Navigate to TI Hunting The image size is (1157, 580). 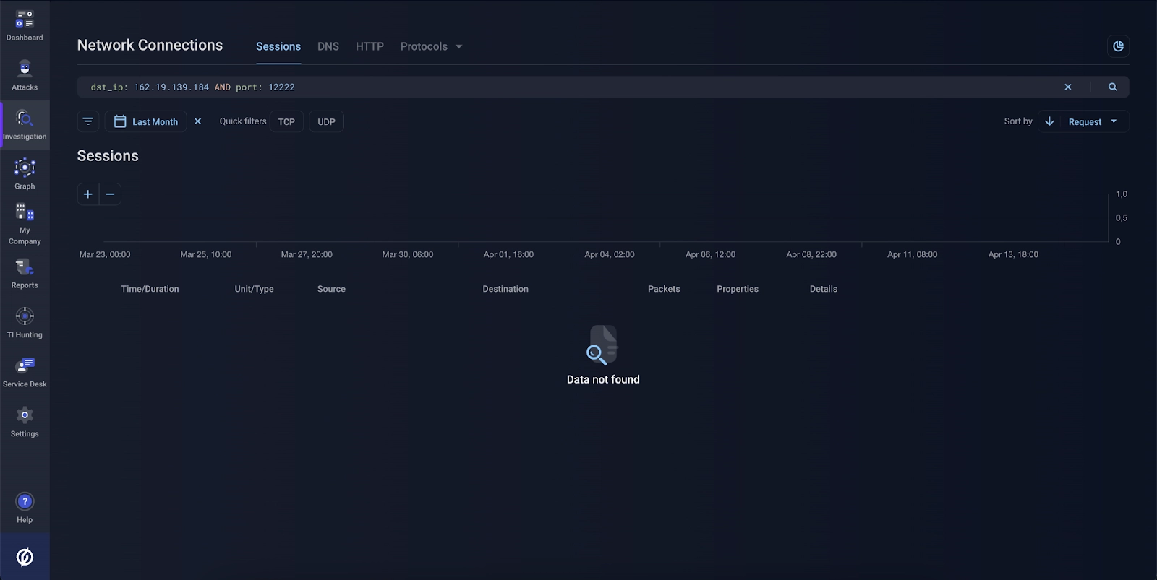pyautogui.click(x=25, y=322)
